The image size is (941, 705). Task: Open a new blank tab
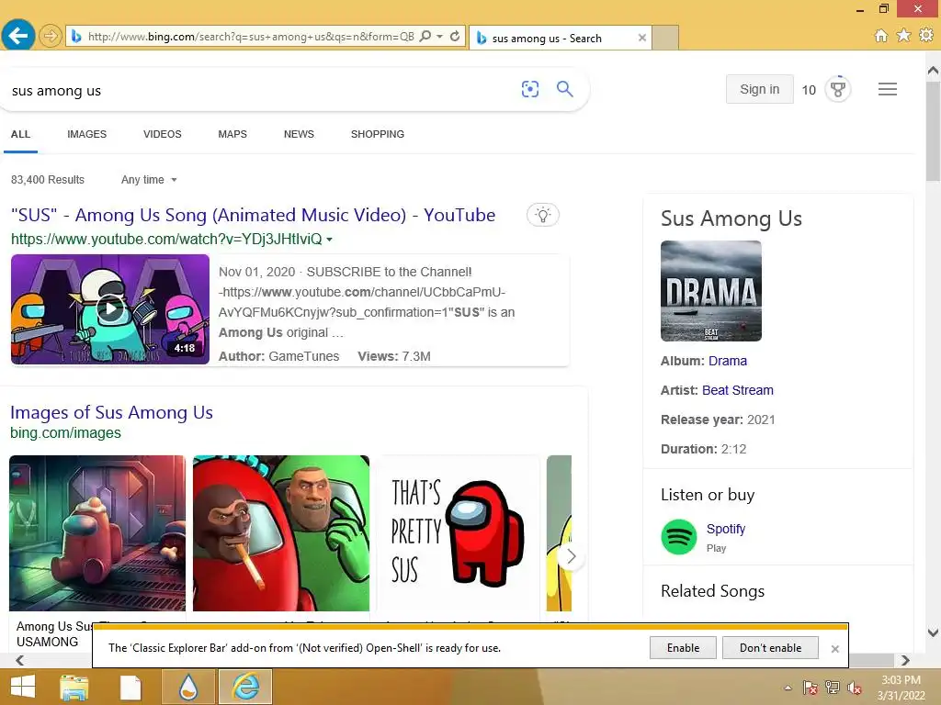[x=665, y=38]
